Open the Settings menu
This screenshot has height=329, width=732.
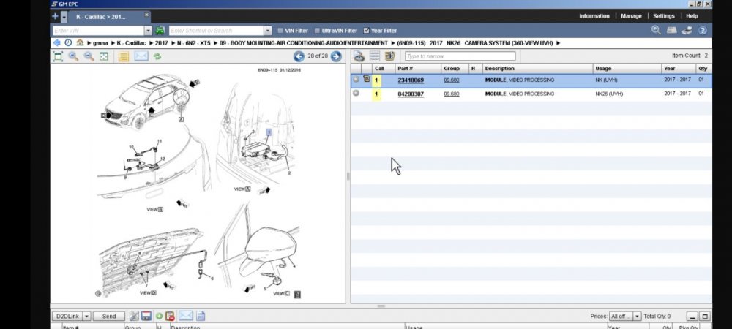[x=663, y=16]
